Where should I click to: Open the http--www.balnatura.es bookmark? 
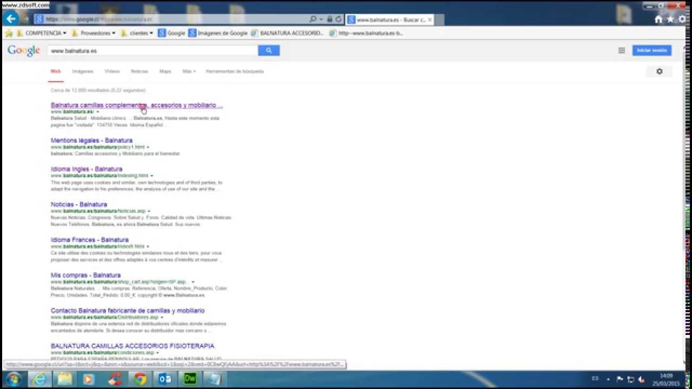pyautogui.click(x=366, y=33)
